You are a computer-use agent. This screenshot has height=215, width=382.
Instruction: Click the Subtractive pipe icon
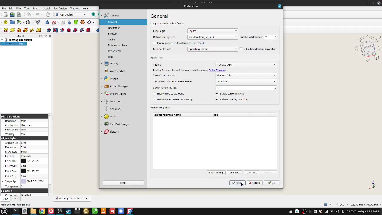click(x=75, y=30)
